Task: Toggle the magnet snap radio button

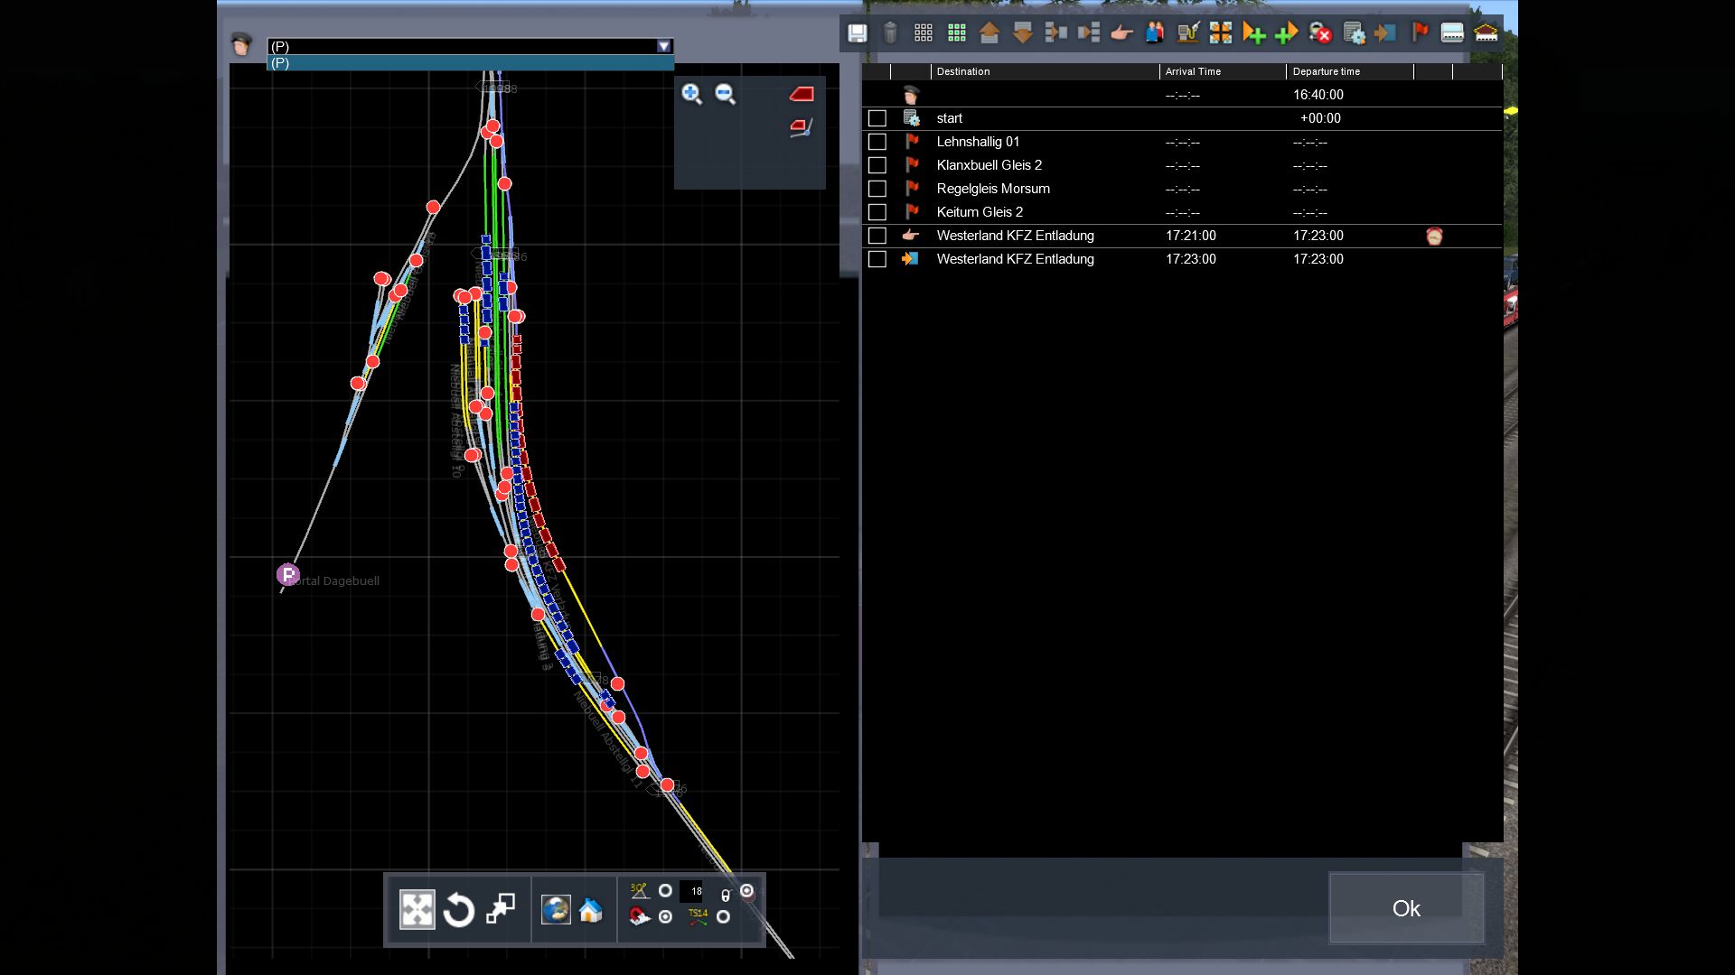Action: click(x=665, y=917)
